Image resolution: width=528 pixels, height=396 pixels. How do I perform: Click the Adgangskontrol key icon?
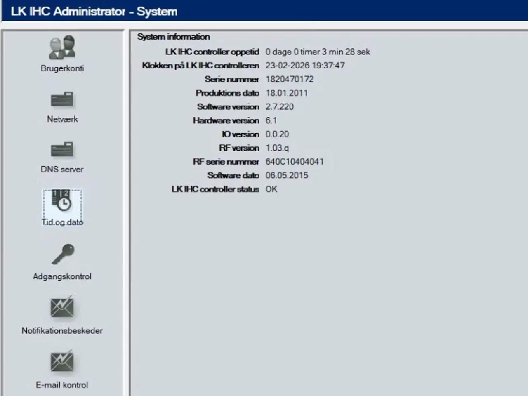tap(62, 255)
